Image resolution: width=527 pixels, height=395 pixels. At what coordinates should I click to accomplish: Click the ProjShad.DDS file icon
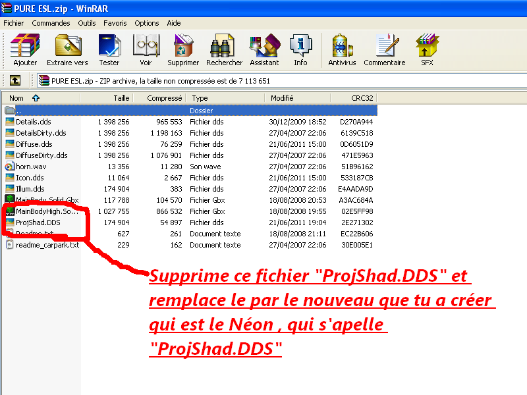tap(10, 223)
